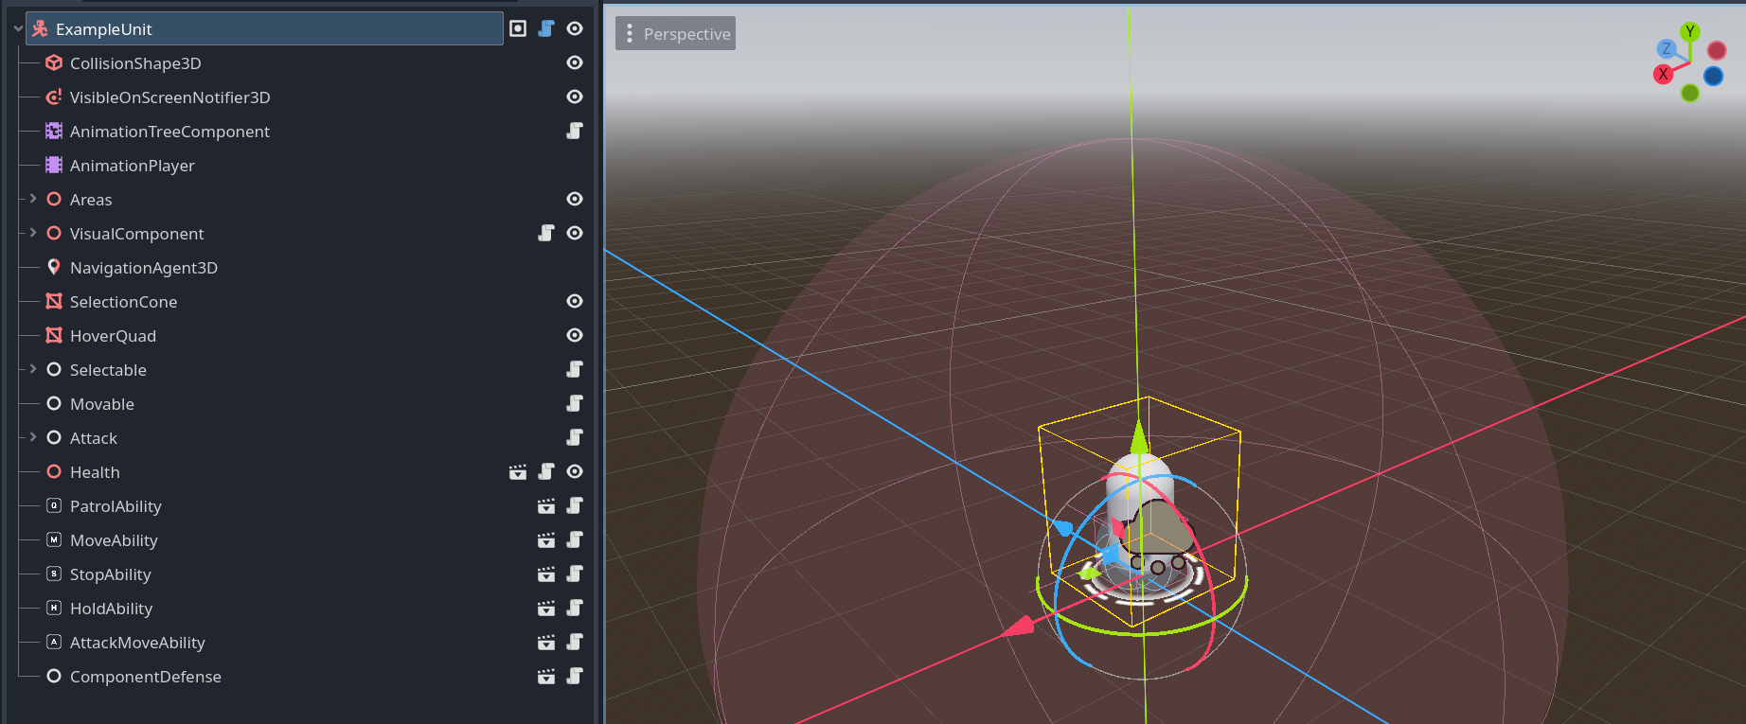Select the SelectionCone node
1746x724 pixels.
(123, 302)
